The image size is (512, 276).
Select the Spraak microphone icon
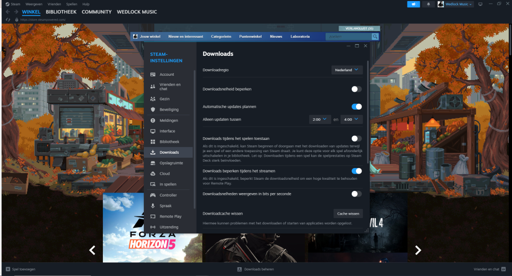[x=153, y=206]
